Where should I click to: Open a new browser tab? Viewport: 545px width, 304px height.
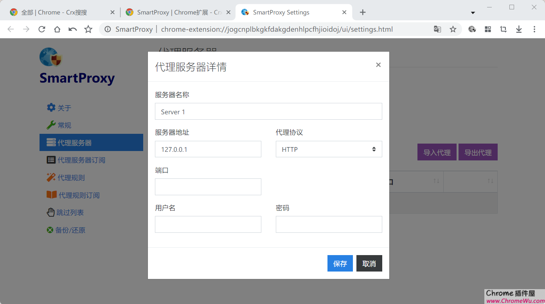[x=363, y=13]
